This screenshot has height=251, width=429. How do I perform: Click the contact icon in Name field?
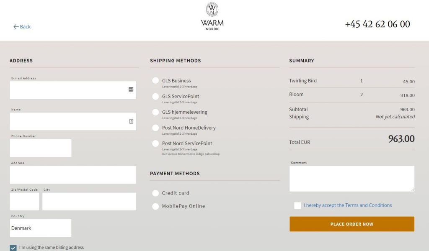(x=131, y=121)
